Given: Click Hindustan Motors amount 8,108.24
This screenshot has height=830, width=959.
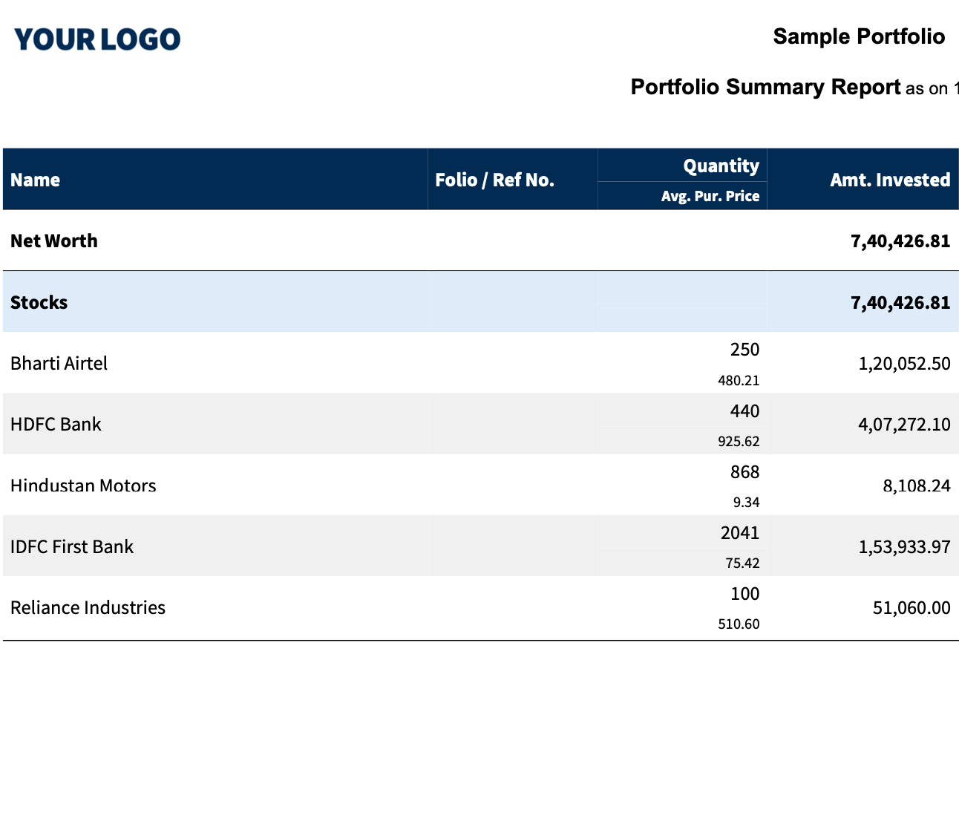Looking at the screenshot, I should pyautogui.click(x=917, y=486).
